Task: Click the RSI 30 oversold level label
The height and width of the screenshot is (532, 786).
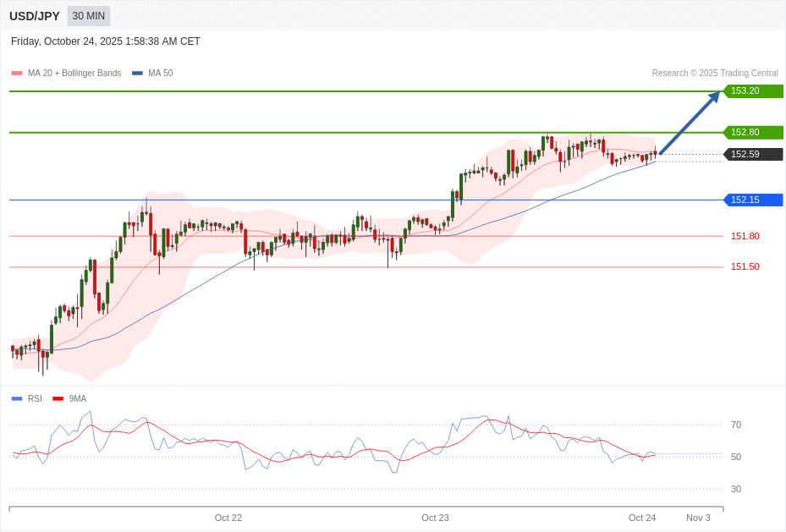Action: 735,489
